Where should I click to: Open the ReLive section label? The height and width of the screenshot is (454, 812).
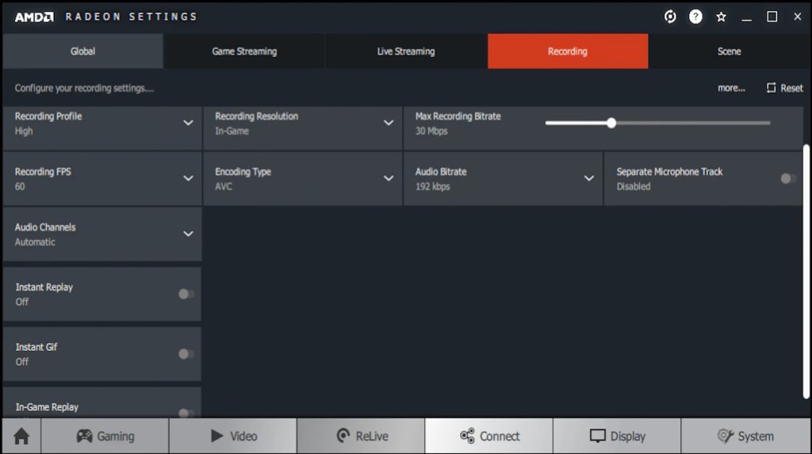(x=372, y=437)
